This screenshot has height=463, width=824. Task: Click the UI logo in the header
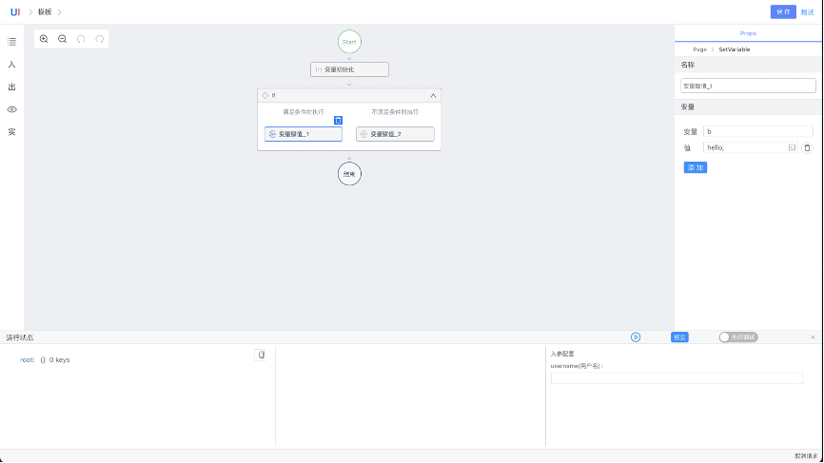coord(15,12)
